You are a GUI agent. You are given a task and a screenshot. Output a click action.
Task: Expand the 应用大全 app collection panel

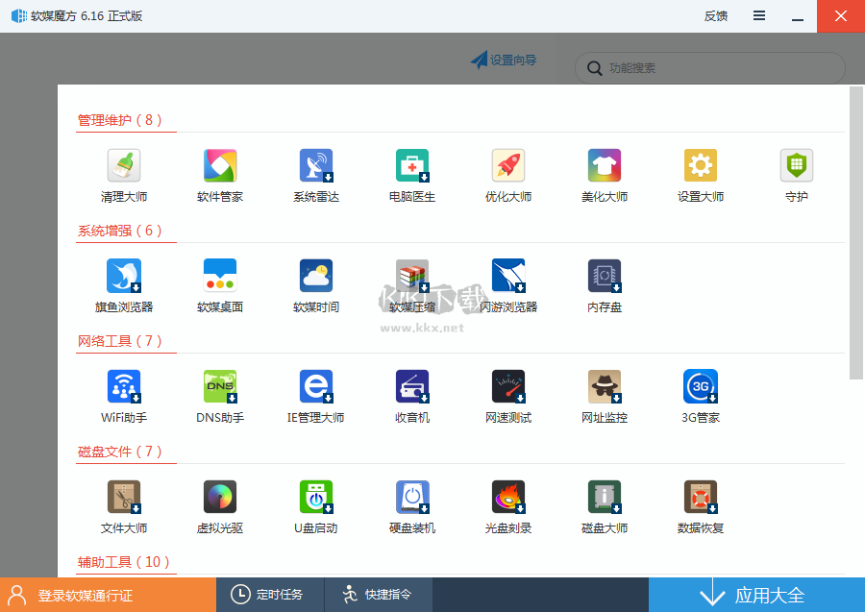pos(755,595)
